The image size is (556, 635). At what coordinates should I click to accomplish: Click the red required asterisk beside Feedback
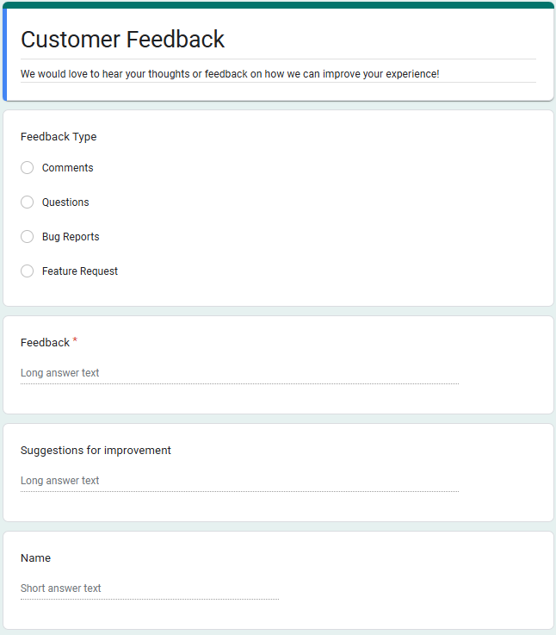coord(75,341)
